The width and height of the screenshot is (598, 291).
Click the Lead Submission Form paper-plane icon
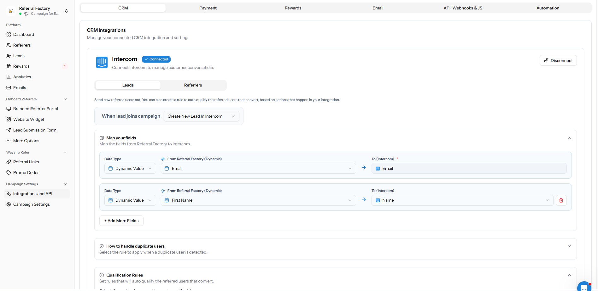tap(9, 130)
